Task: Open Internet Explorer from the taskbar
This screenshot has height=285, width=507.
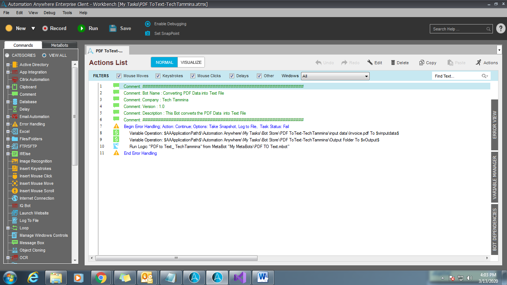Action: pos(33,277)
